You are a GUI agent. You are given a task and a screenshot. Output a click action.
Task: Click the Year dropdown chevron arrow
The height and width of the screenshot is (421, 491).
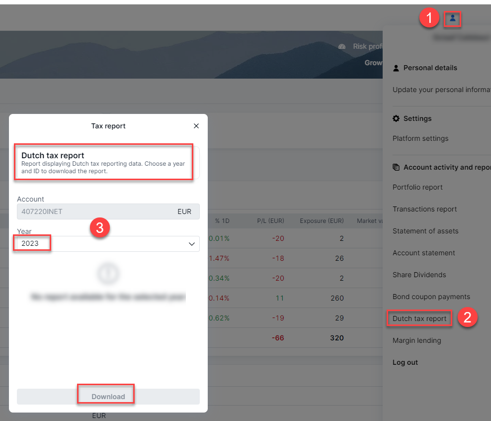pos(192,244)
